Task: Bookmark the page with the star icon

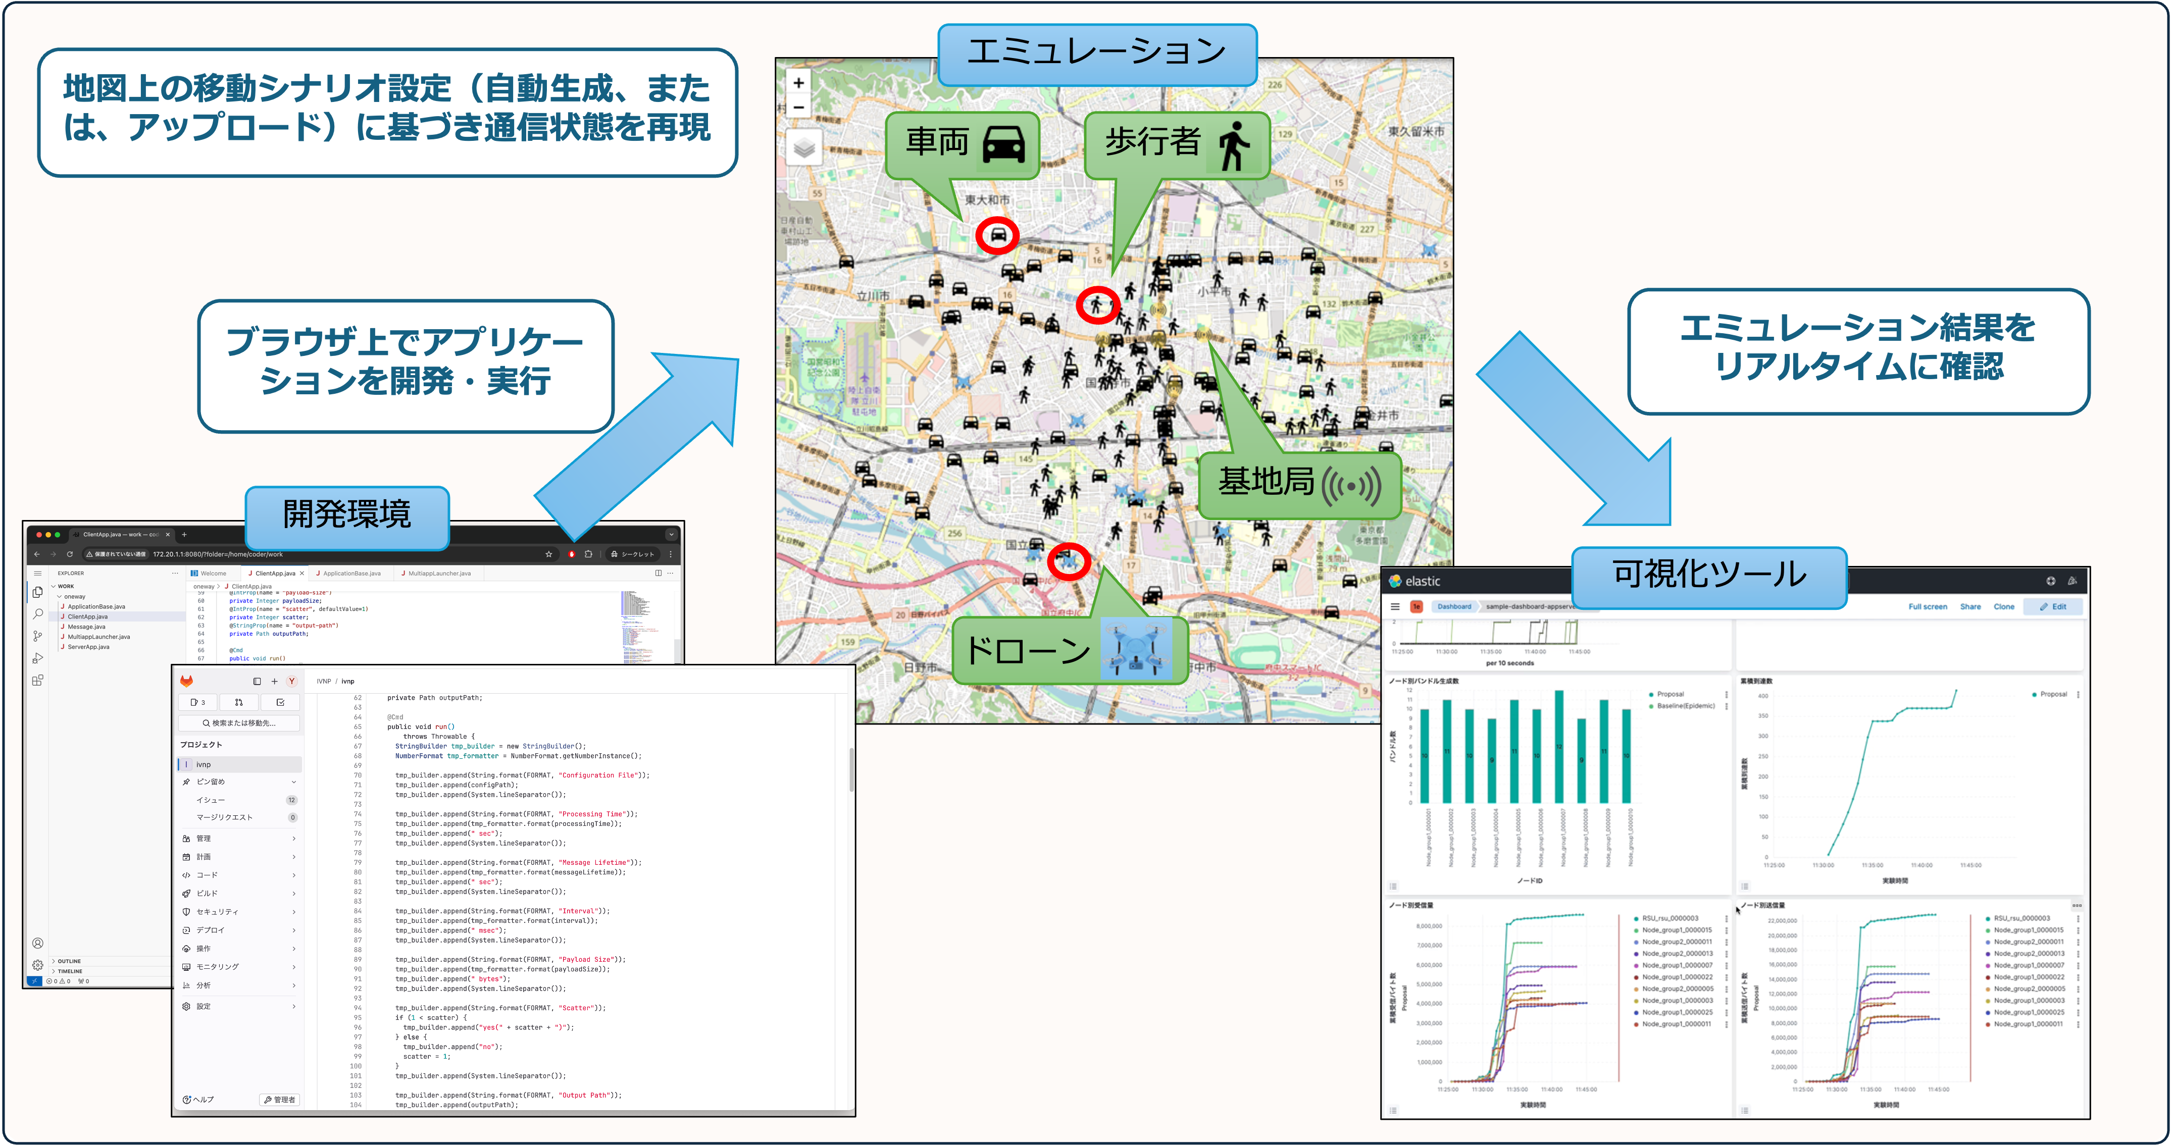Action: (x=548, y=554)
